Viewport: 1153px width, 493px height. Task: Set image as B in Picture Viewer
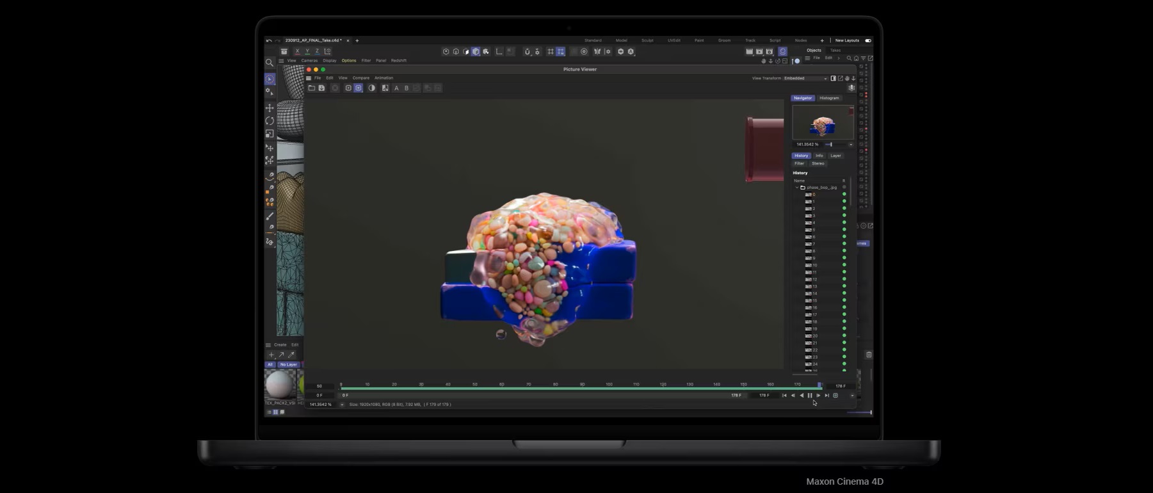coord(406,88)
